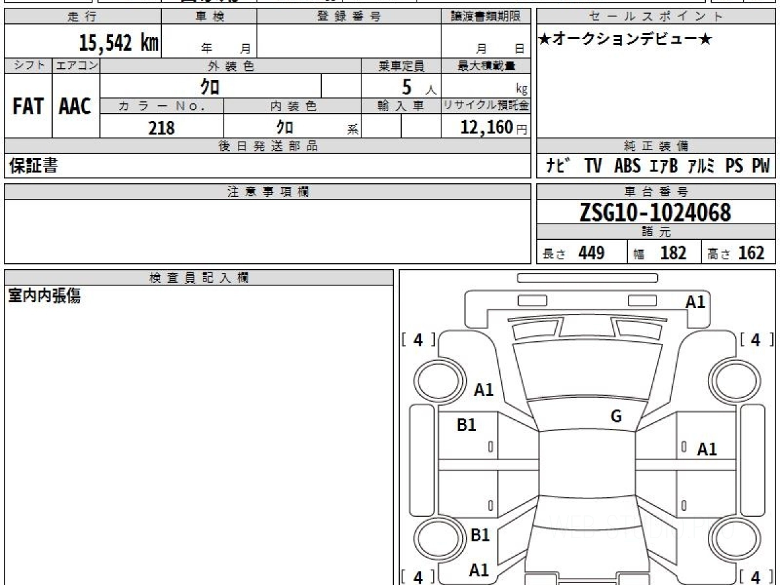Click the 内装色 header
The width and height of the screenshot is (780, 585).
pyautogui.click(x=292, y=106)
